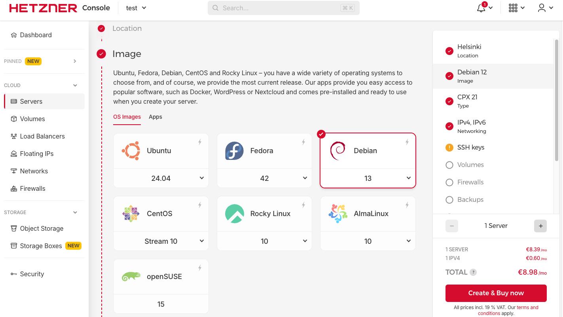Open the notifications bell icon
Screen dimensions: 563x317
[481, 8]
